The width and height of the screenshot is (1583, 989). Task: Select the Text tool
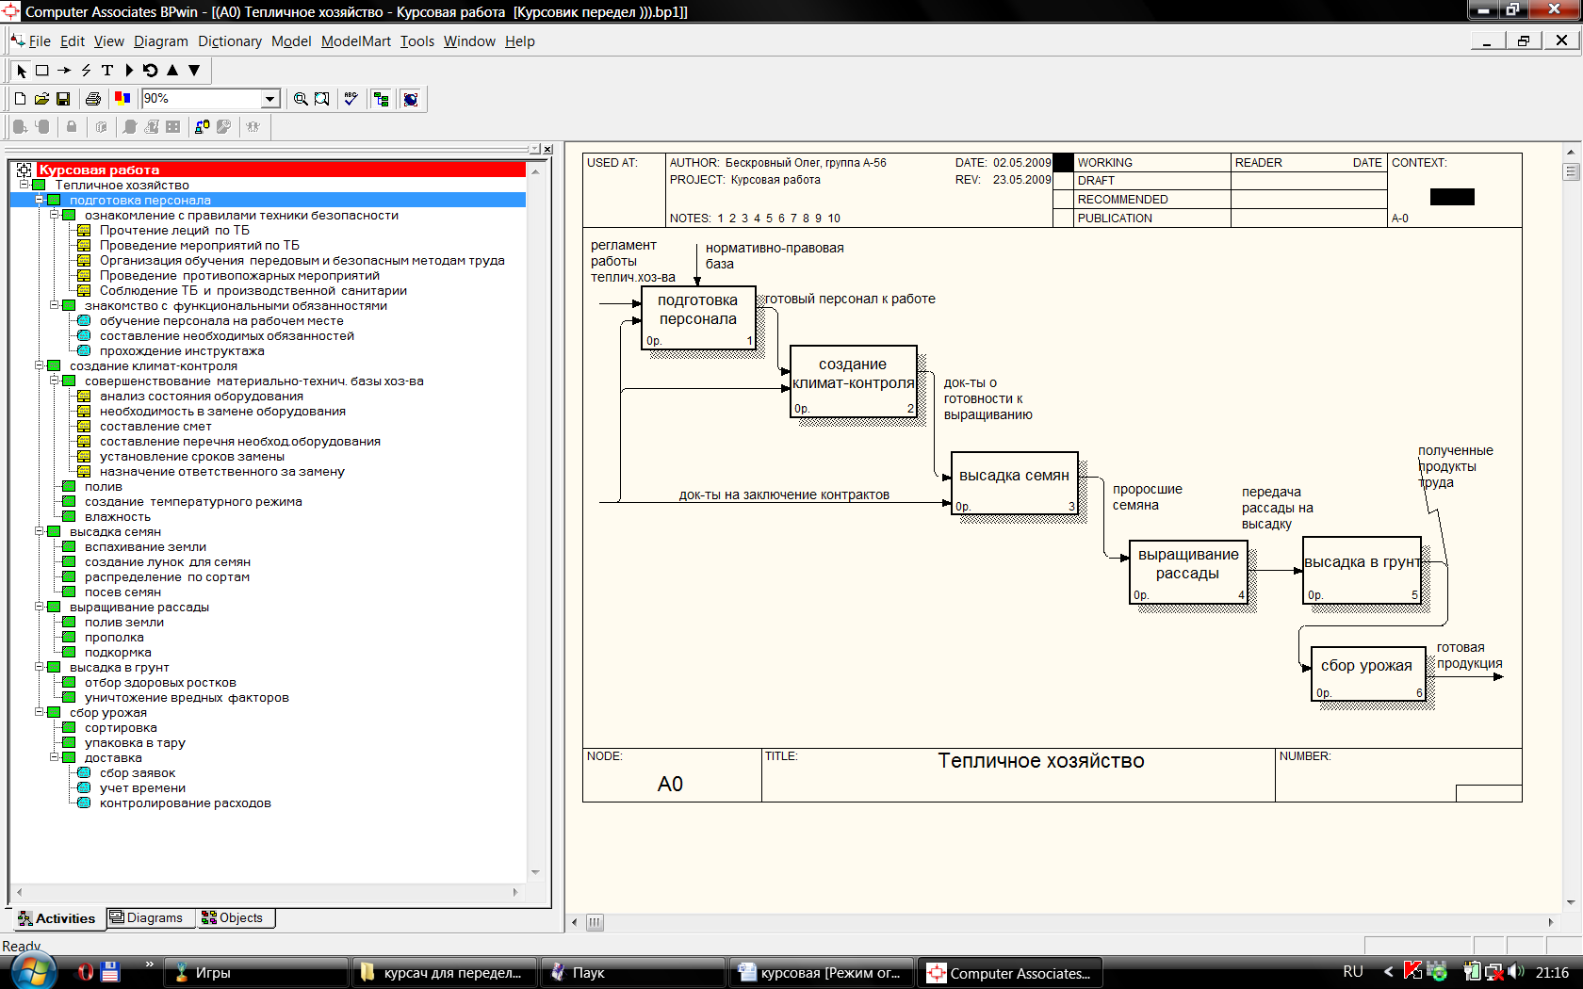click(x=107, y=71)
